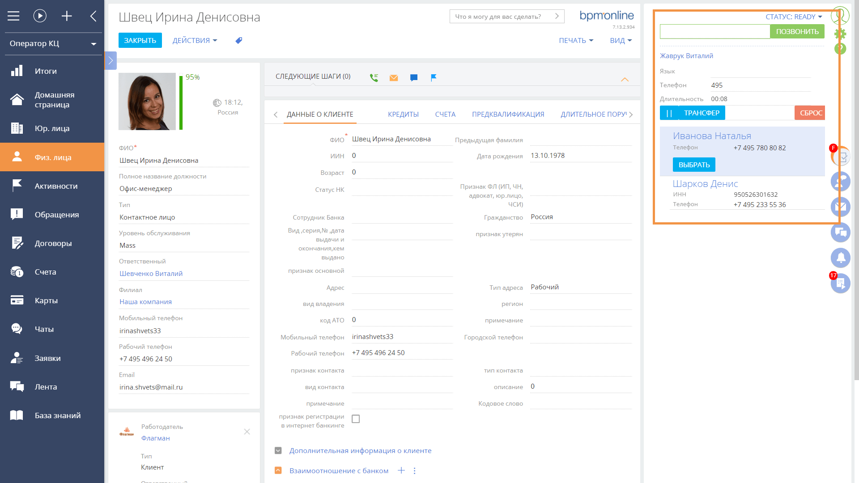Click the notification bell on the right sidebar
Screen dimensions: 859x483
click(x=840, y=258)
